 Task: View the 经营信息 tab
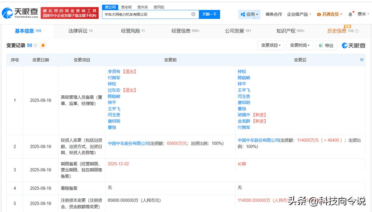coord(185,31)
